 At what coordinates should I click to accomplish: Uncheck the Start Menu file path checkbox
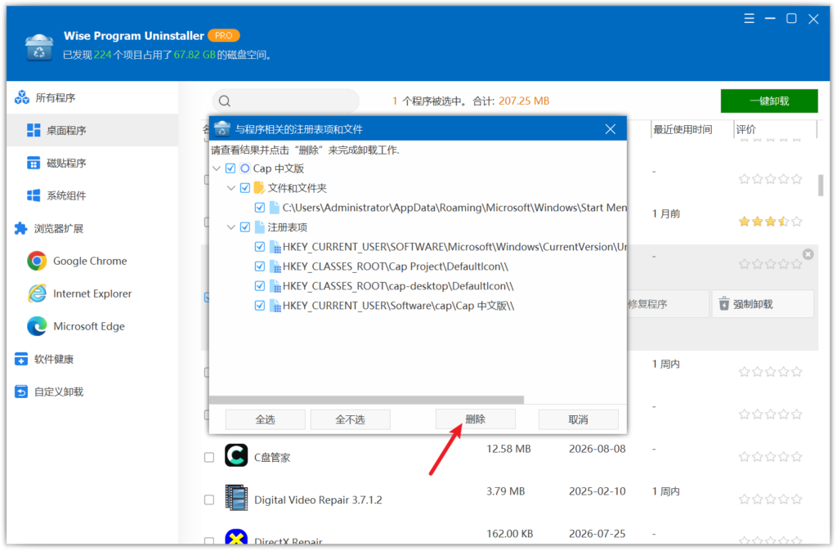click(x=260, y=208)
